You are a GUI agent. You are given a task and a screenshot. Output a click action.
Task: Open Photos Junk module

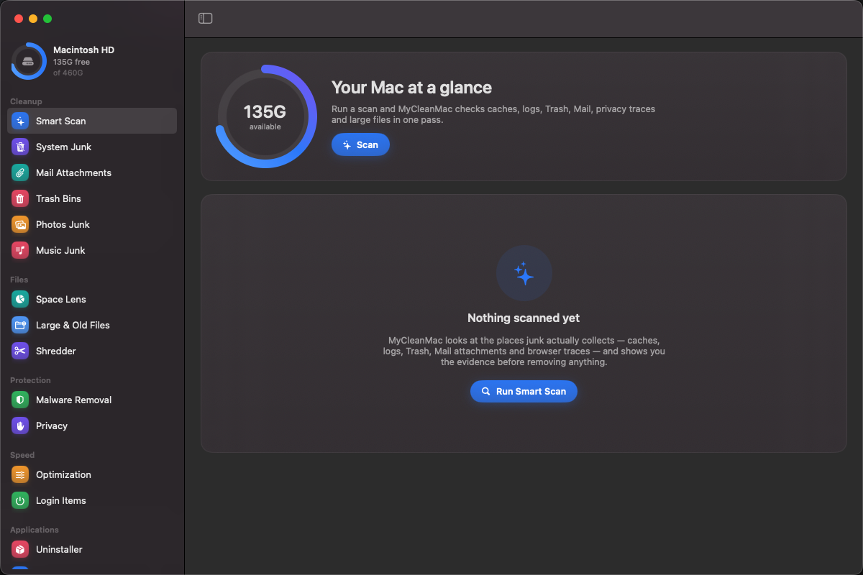pyautogui.click(x=92, y=224)
